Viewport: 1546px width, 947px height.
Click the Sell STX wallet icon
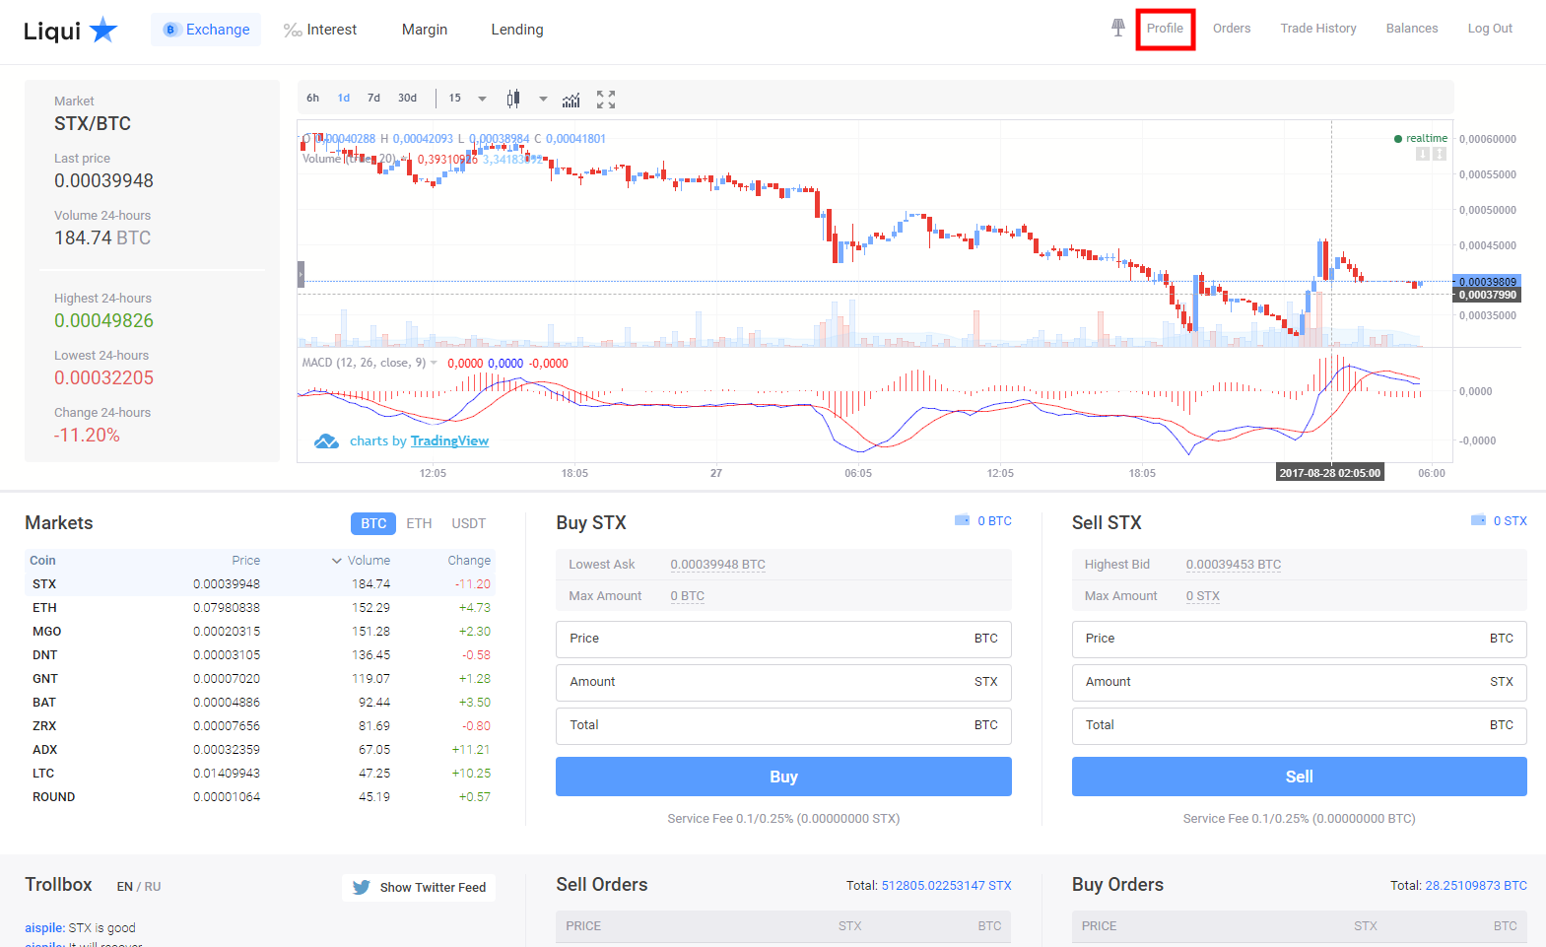coord(1478,520)
